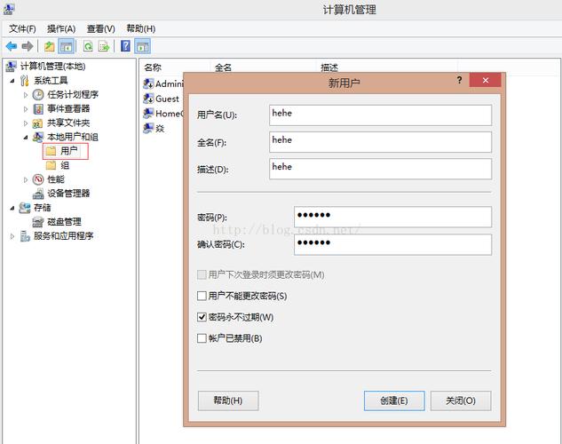Click the 磁盘管理 disk icon

tap(38, 222)
